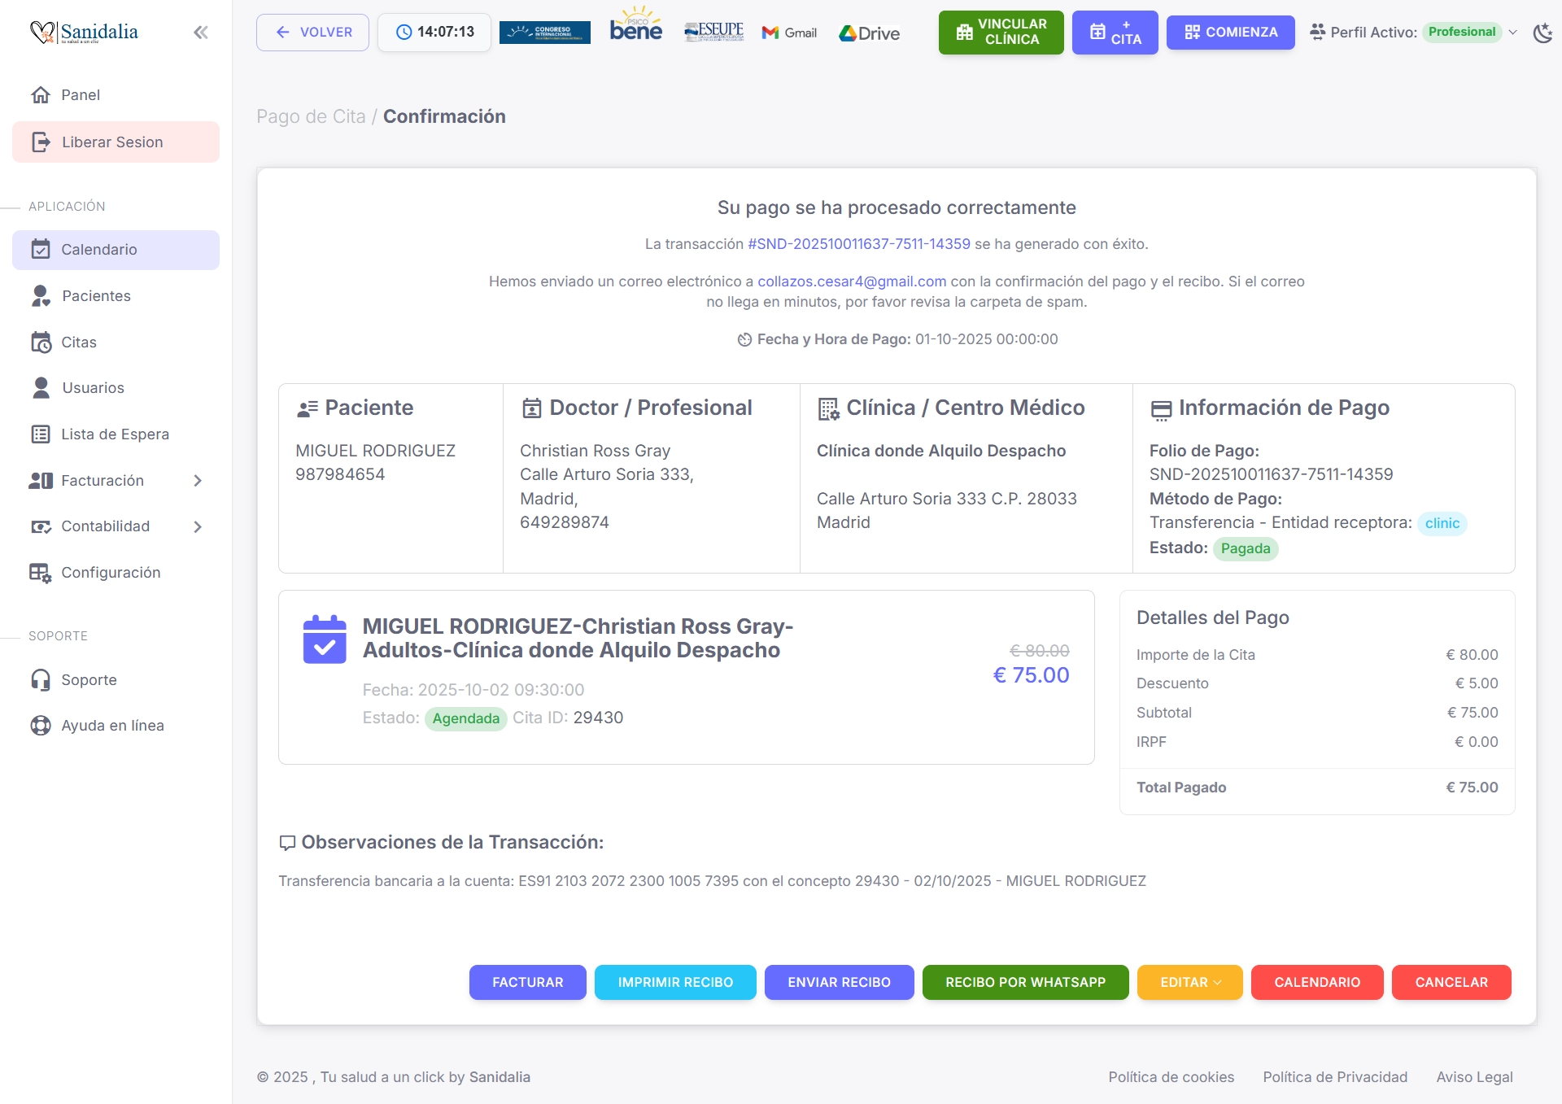The image size is (1562, 1104).
Task: Click the calendar check appointment icon
Action: [x=325, y=639]
